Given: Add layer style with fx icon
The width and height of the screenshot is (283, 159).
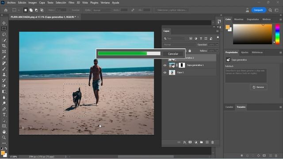Looking at the screenshot, I should click(x=184, y=142).
